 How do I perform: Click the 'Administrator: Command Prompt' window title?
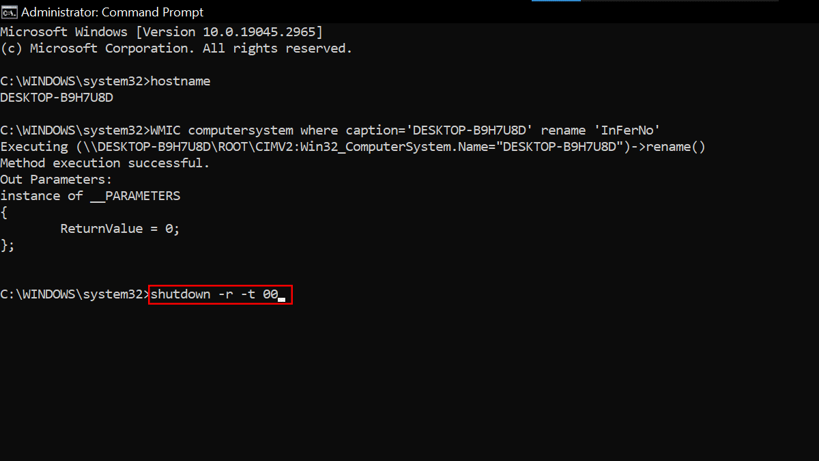coord(112,12)
